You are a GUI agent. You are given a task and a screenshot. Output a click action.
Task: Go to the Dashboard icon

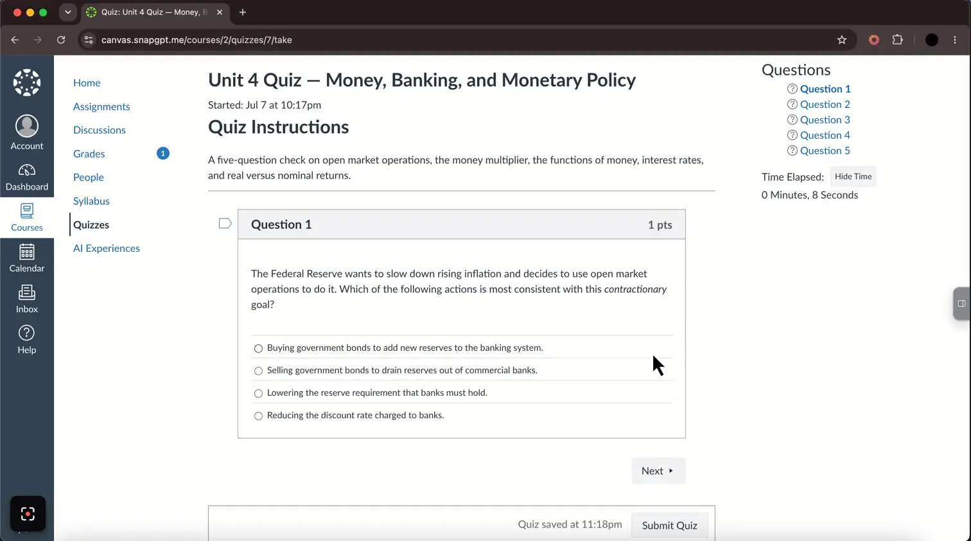[x=27, y=170]
